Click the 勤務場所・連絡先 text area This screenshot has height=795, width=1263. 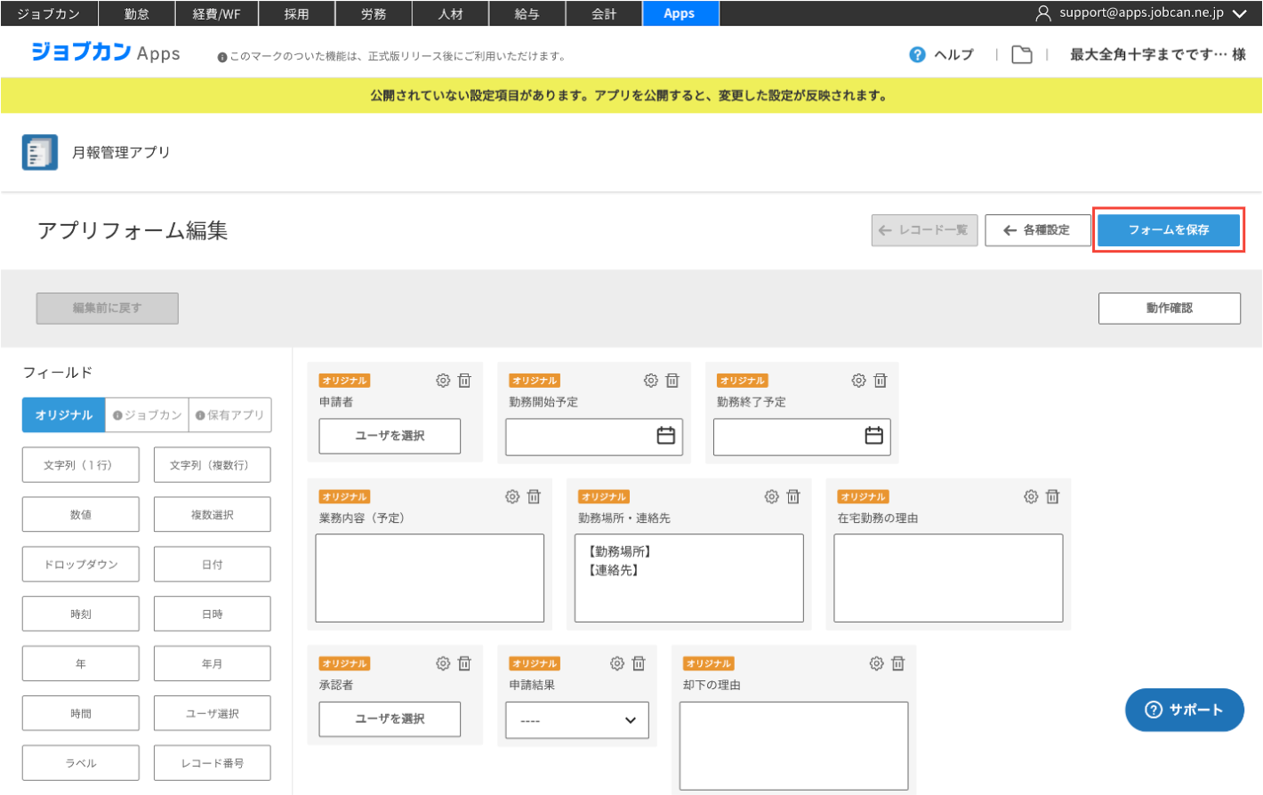pos(688,578)
